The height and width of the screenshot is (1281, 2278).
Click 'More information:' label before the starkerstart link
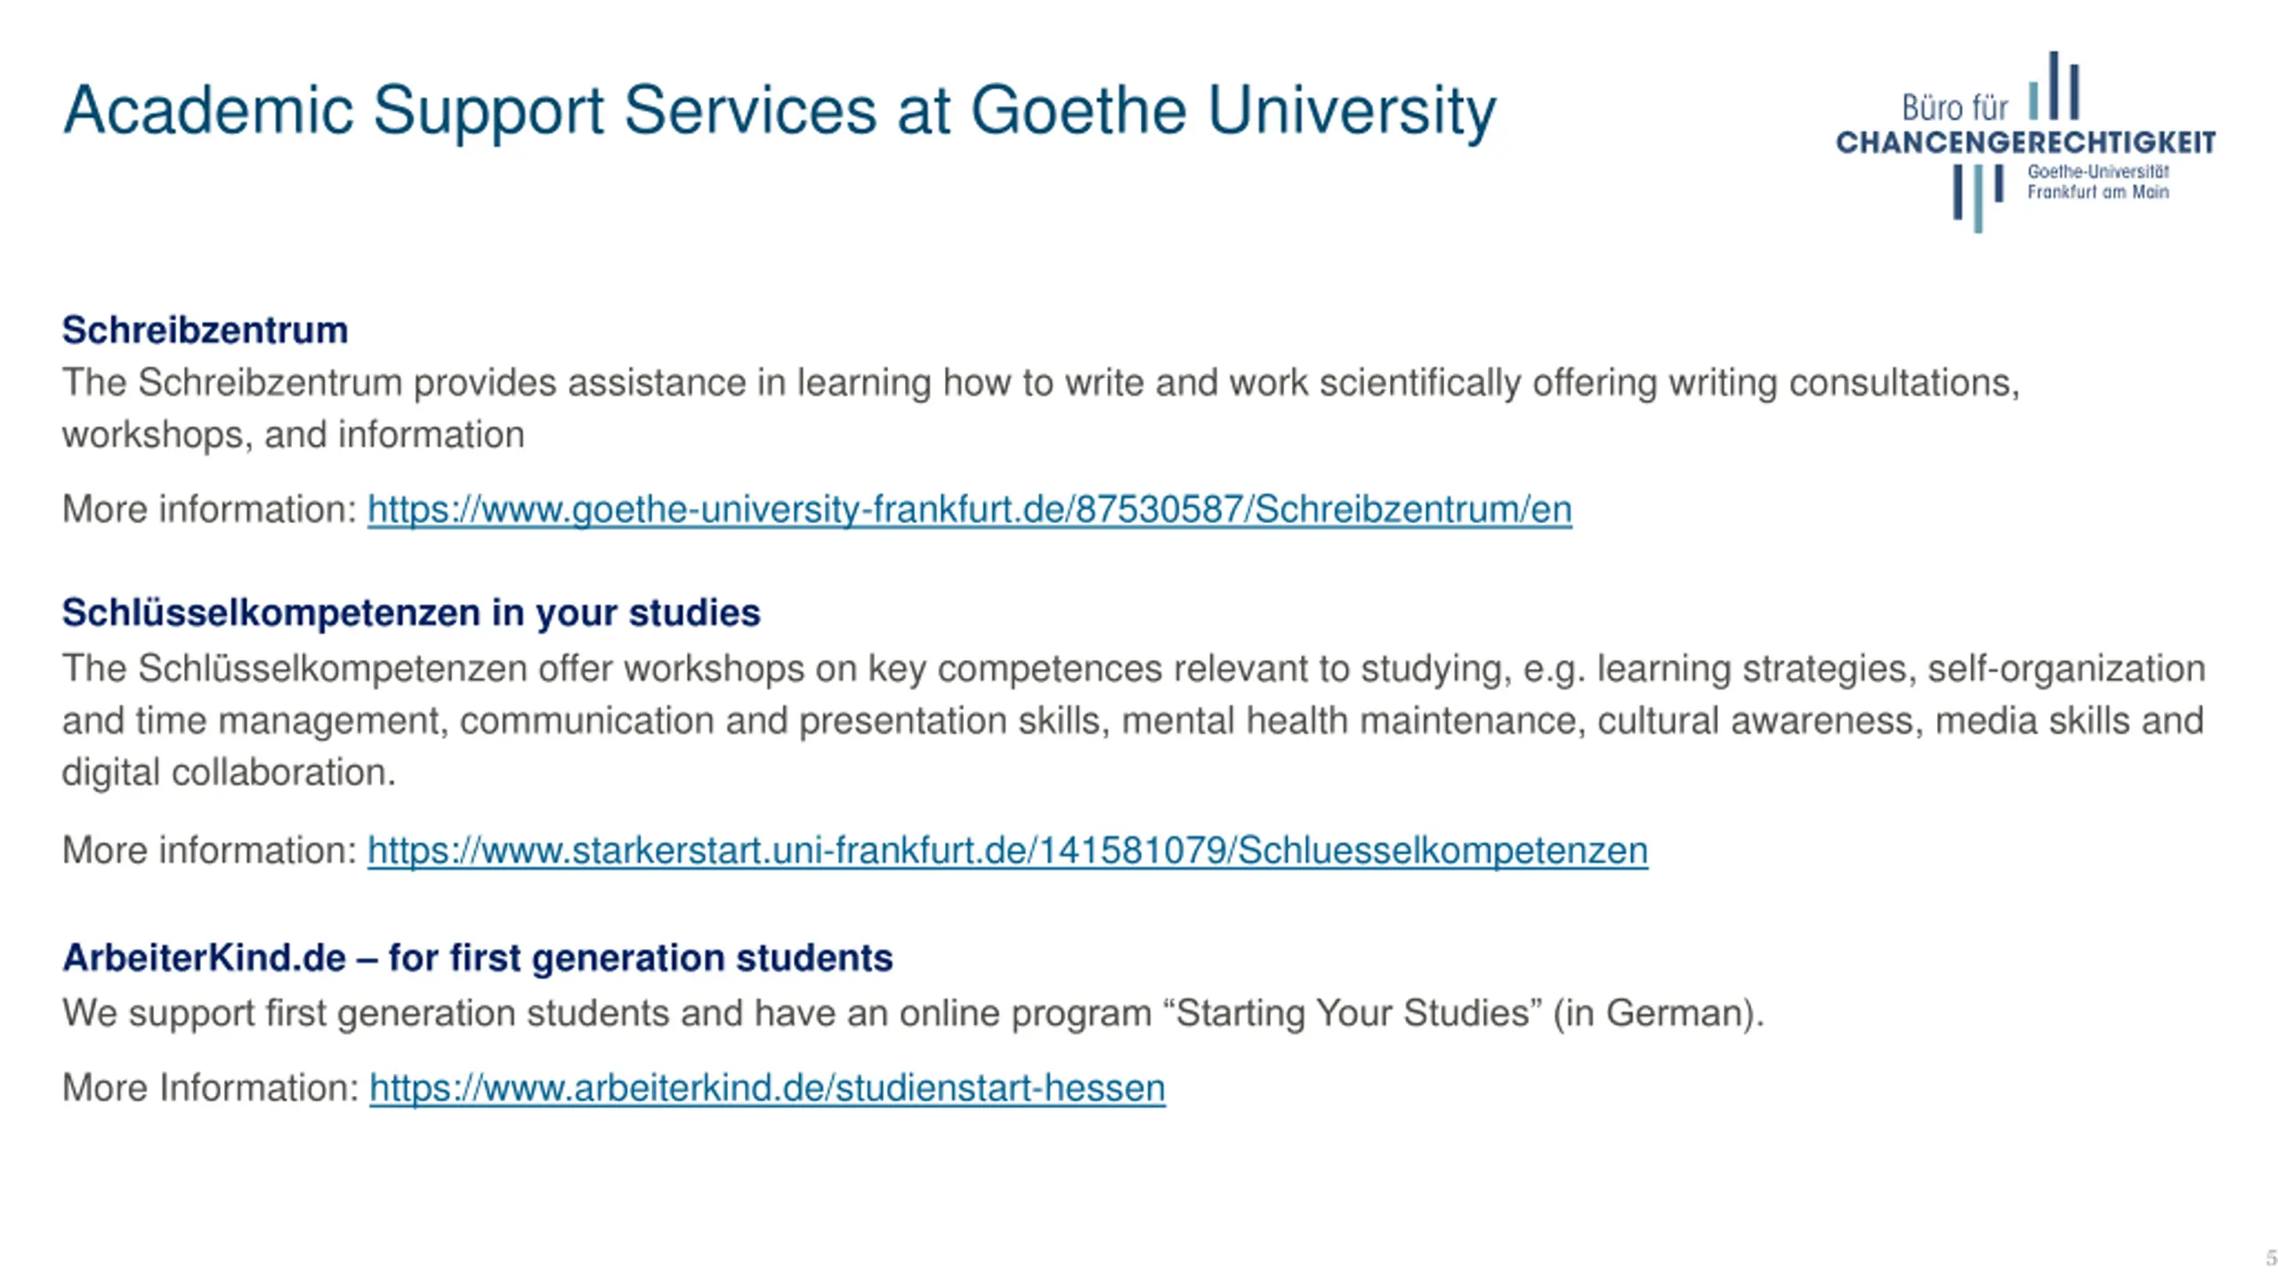[x=209, y=850]
